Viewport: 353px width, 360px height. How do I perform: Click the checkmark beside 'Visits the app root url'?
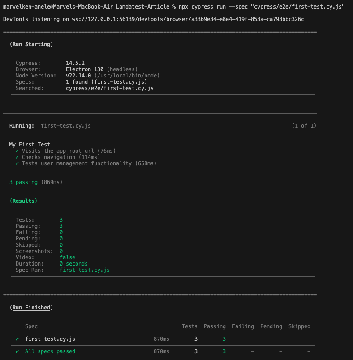pyautogui.click(x=17, y=151)
